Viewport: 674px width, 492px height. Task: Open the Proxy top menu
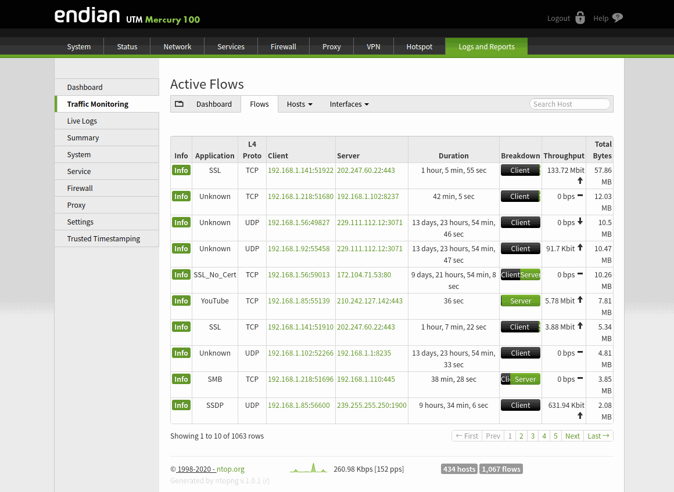coord(331,47)
